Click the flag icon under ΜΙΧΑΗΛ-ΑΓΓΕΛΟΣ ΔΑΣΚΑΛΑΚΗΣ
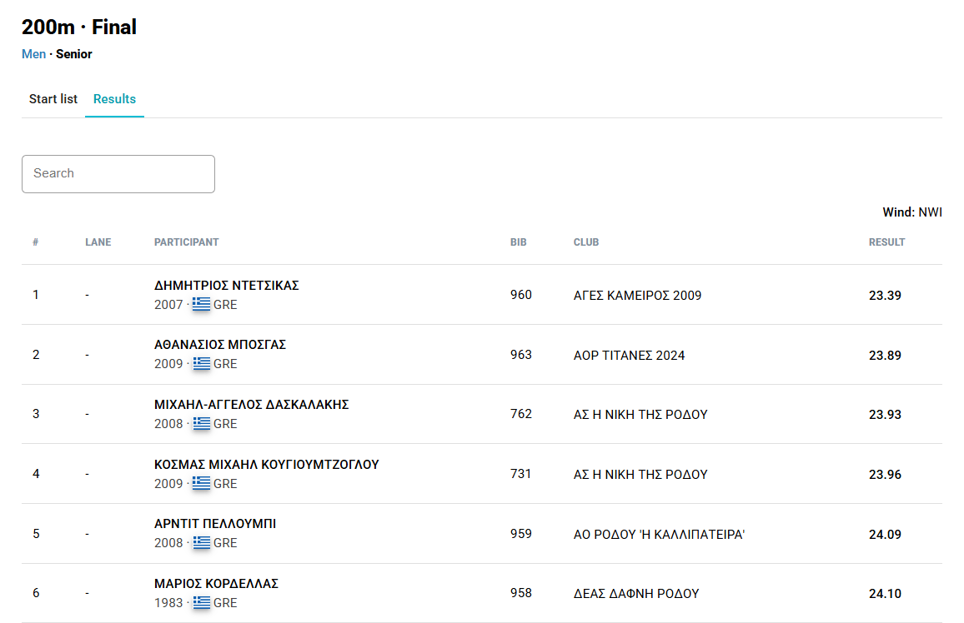964x623 pixels. (x=201, y=424)
